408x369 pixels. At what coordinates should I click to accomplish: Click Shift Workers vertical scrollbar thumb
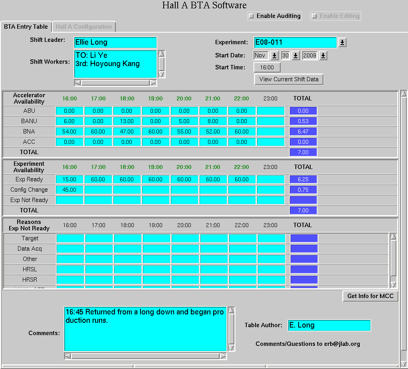[161, 64]
